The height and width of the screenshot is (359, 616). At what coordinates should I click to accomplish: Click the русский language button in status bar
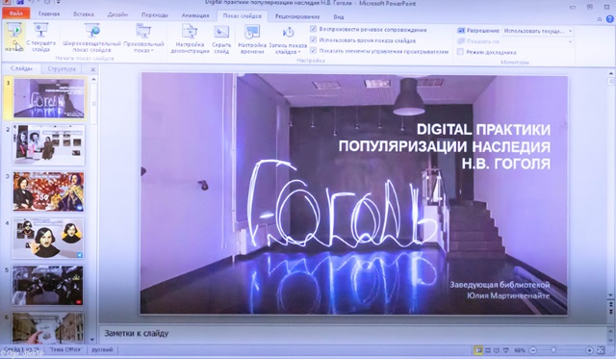point(102,349)
